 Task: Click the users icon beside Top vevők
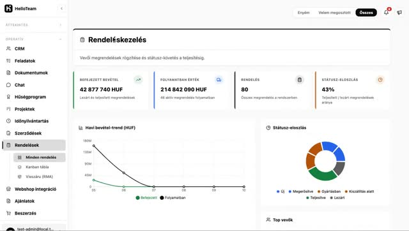click(x=268, y=220)
